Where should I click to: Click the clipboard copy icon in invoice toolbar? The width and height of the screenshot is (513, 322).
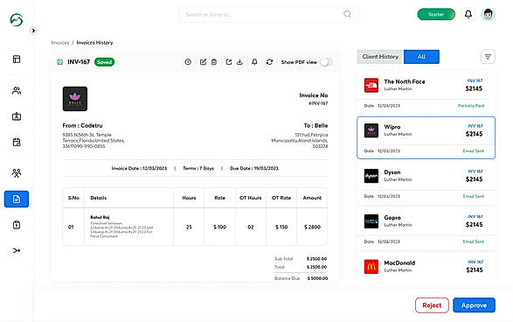214,62
